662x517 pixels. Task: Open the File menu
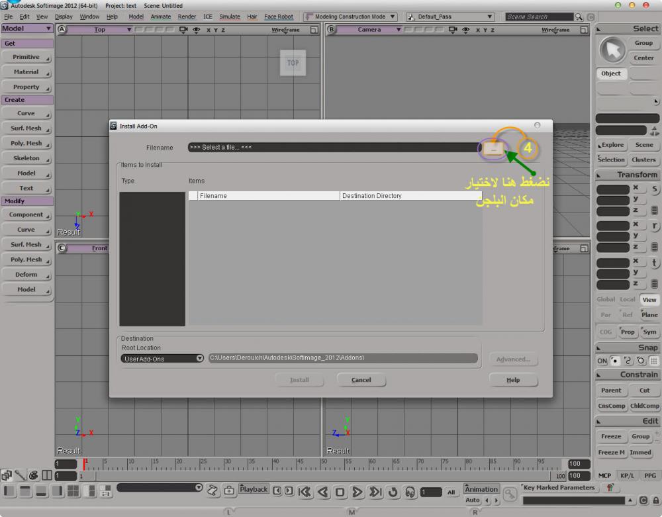9,17
